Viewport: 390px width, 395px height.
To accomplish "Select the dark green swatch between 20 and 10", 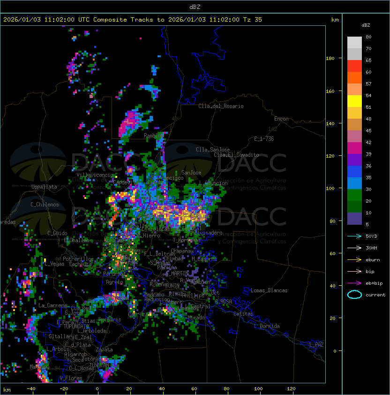I will (354, 206).
